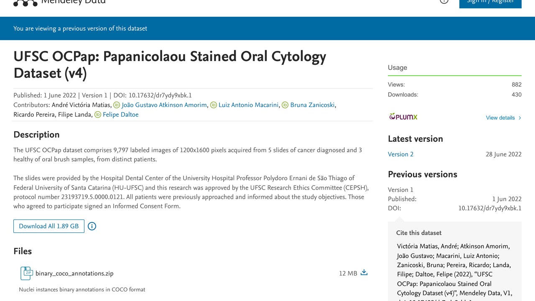Open ORCID icon beside Luiz Antonio Macarini

point(214,105)
